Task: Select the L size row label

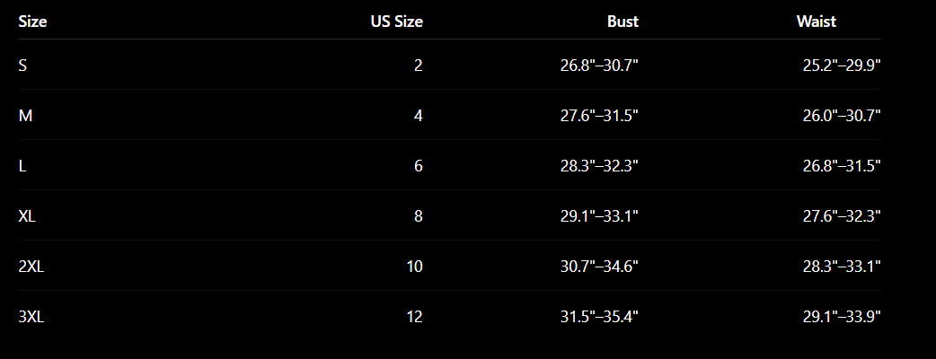Action: click(x=22, y=165)
